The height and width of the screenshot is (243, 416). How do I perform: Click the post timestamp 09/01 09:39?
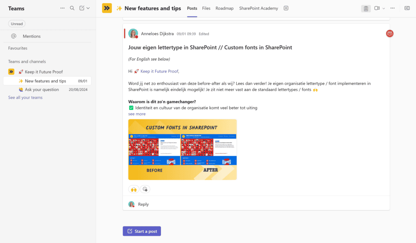pos(186,34)
